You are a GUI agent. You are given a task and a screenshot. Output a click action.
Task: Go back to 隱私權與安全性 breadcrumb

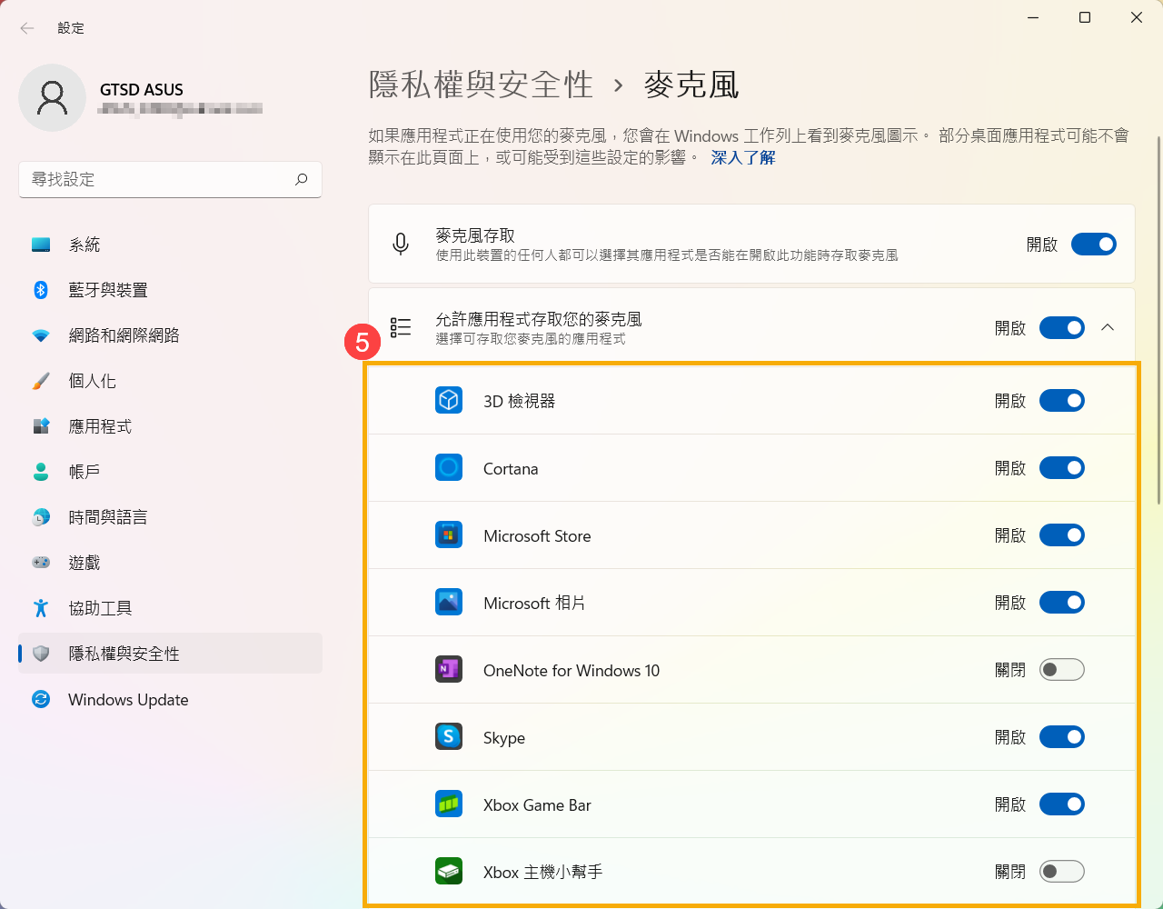pyautogui.click(x=482, y=85)
